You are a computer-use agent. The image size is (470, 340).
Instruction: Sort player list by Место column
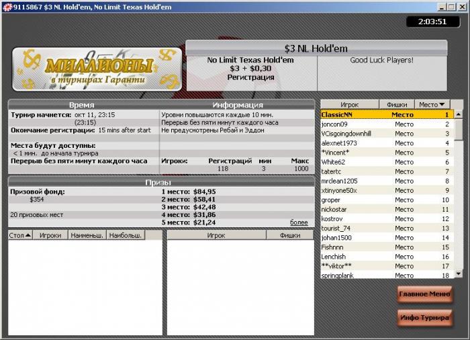point(432,104)
